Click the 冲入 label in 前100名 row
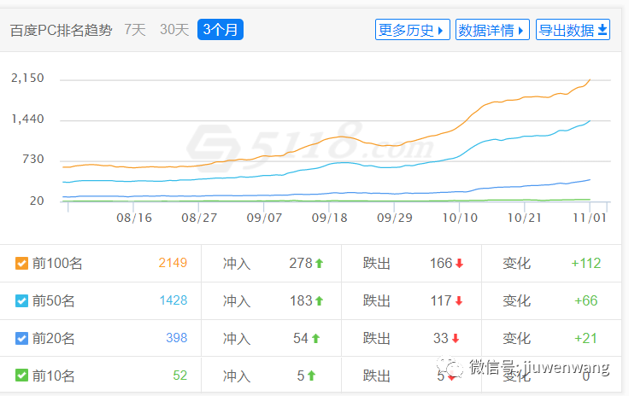This screenshot has width=629, height=396. point(237,264)
